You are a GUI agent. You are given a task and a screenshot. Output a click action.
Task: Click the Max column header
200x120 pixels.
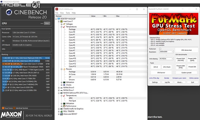(121, 16)
